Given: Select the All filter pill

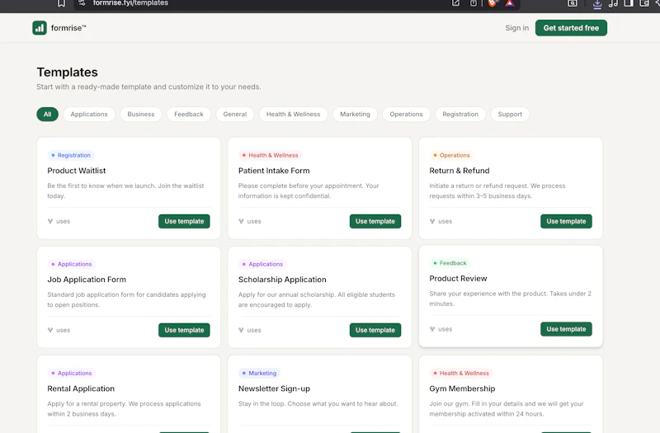Looking at the screenshot, I should [48, 114].
